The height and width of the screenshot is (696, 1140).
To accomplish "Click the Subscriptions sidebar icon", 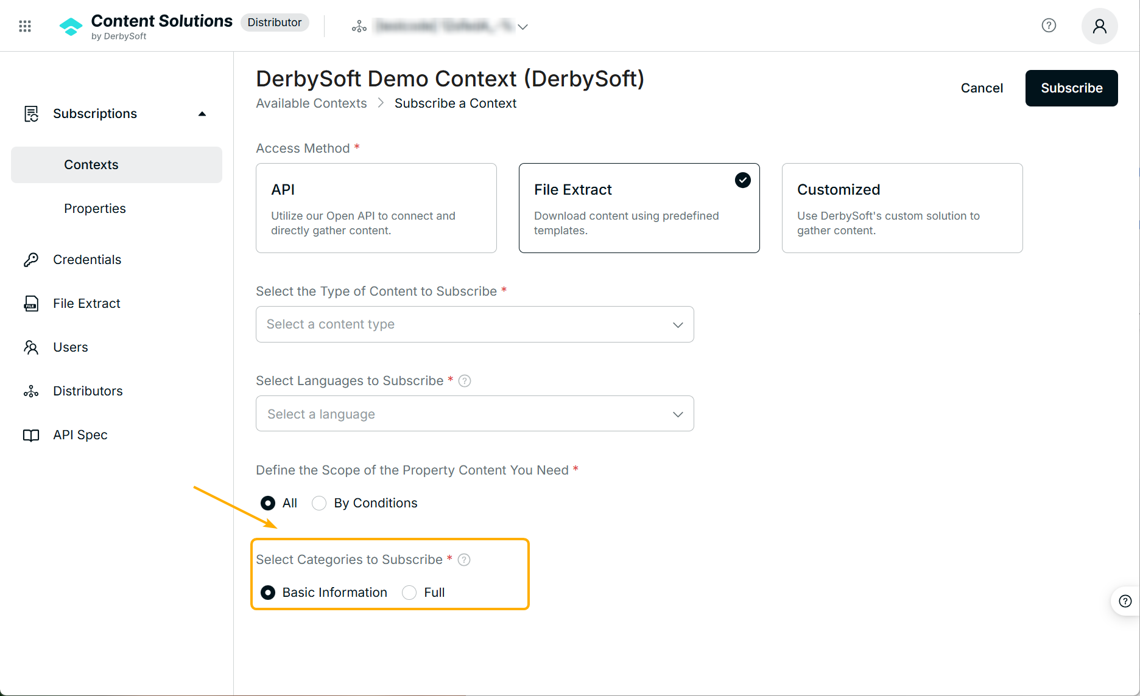I will (31, 114).
